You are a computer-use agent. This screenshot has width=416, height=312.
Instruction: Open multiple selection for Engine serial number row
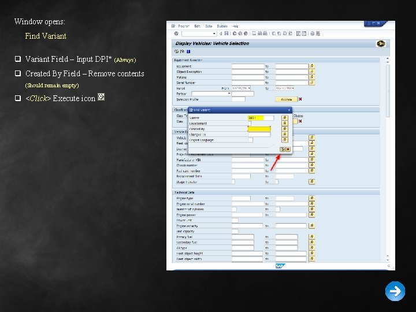pos(312,204)
